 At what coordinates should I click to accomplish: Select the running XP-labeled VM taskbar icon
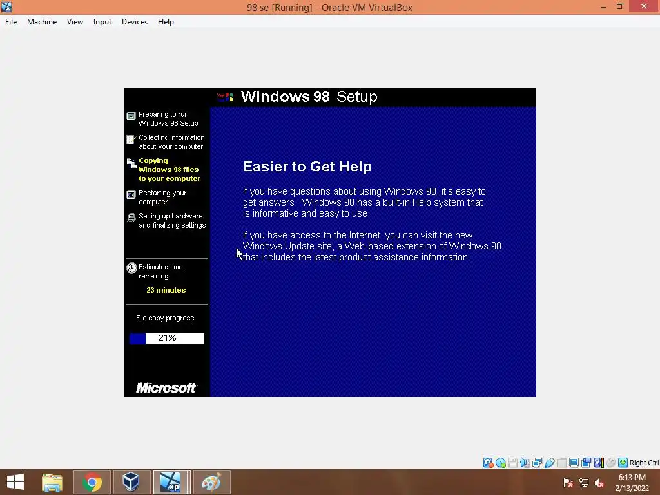click(x=170, y=482)
